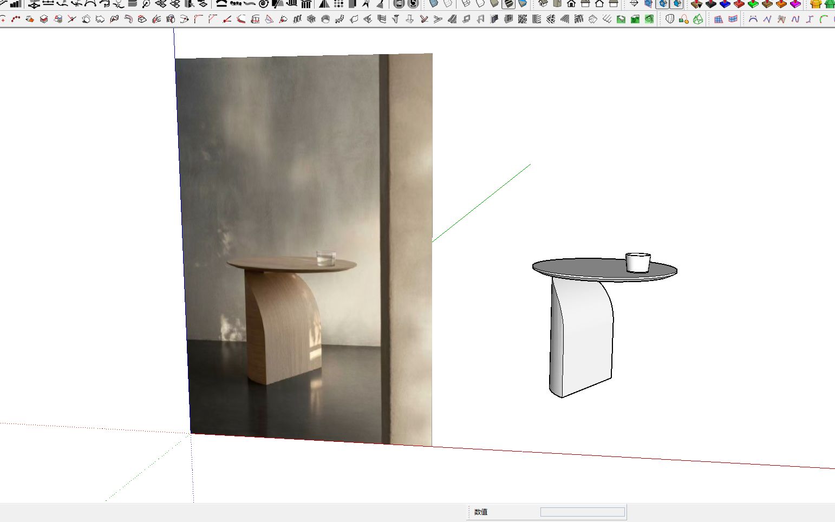
Task: Select the blue arch curve with control points
Action: [x=753, y=19]
